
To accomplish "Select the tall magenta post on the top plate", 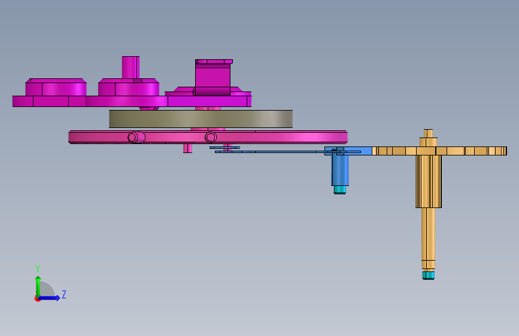I will pyautogui.click(x=130, y=68).
